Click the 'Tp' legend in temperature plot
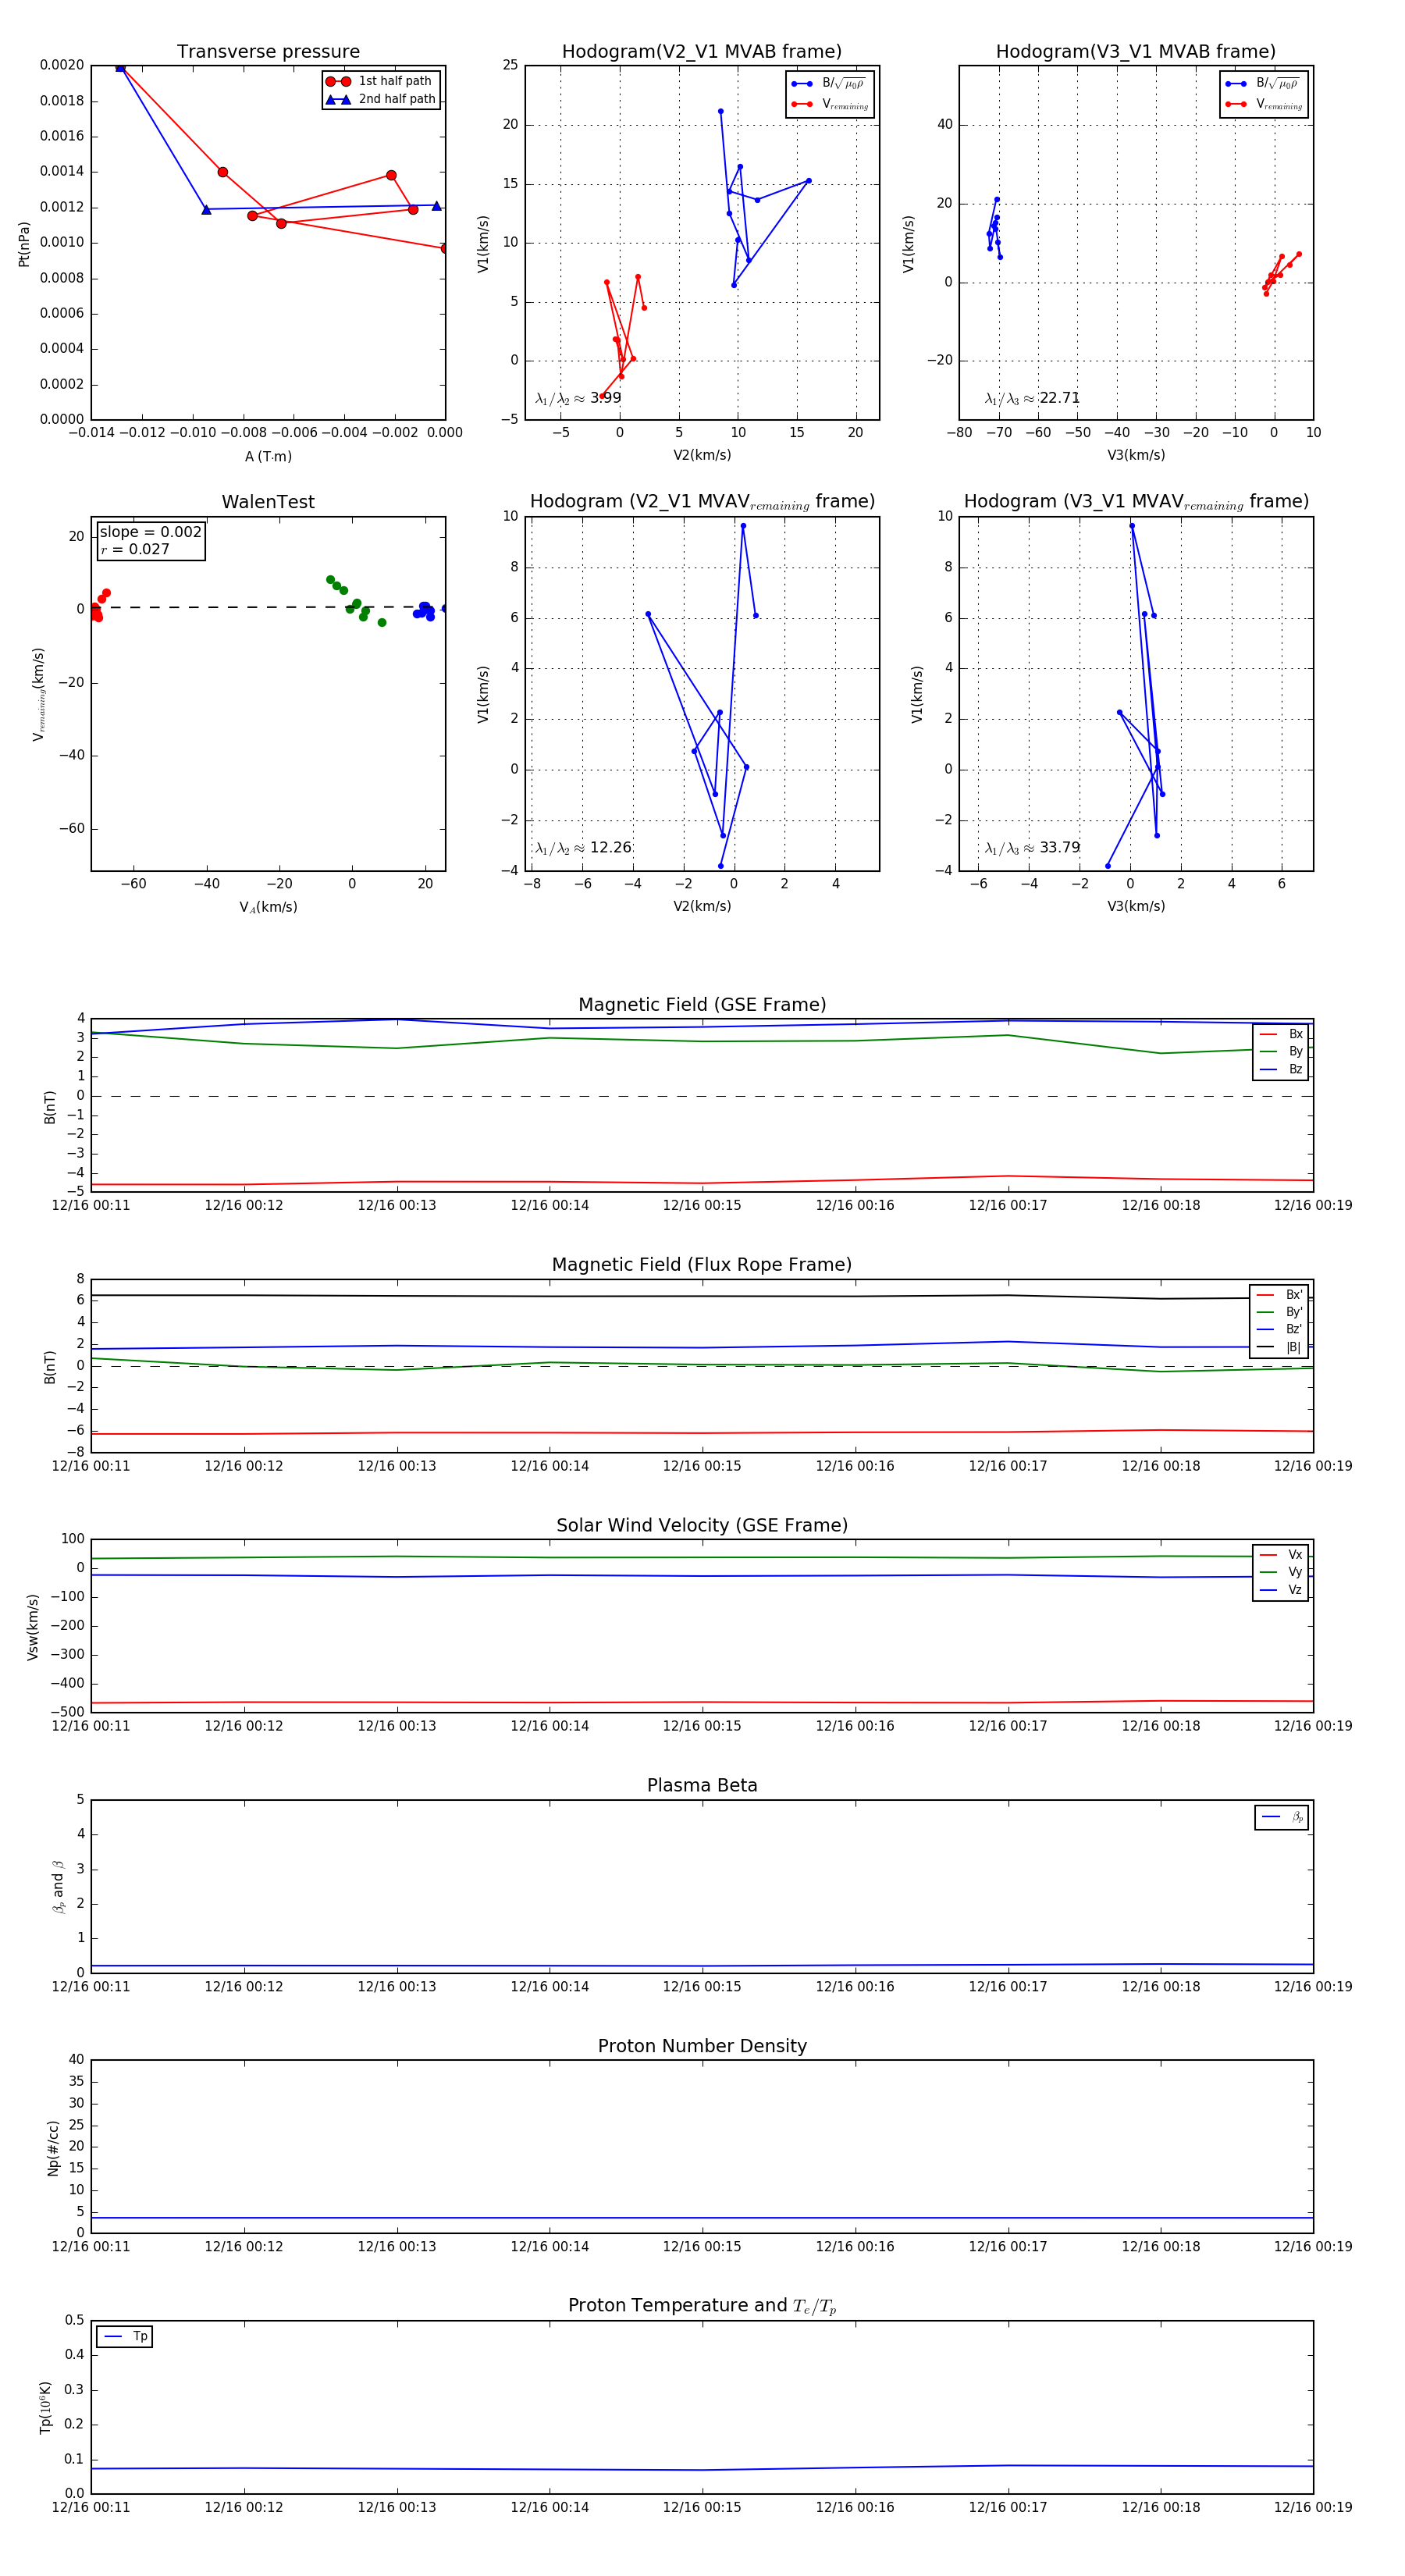Screen dimensions: 1405x2576 pos(125,2337)
